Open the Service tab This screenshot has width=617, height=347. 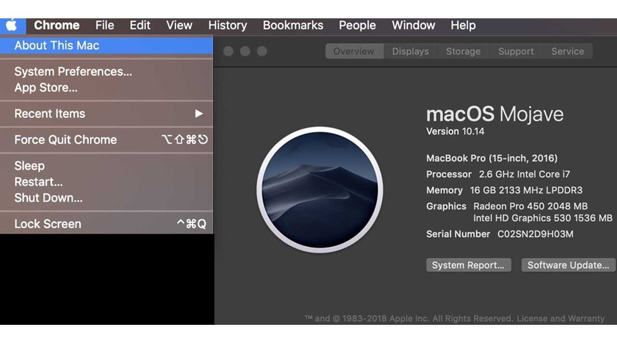pos(568,51)
